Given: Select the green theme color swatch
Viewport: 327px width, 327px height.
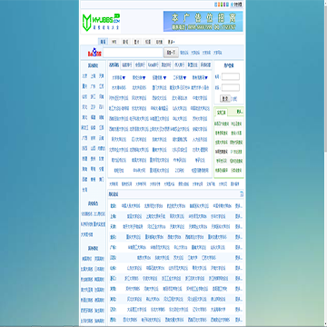Looking at the screenshot, I should (223, 5).
